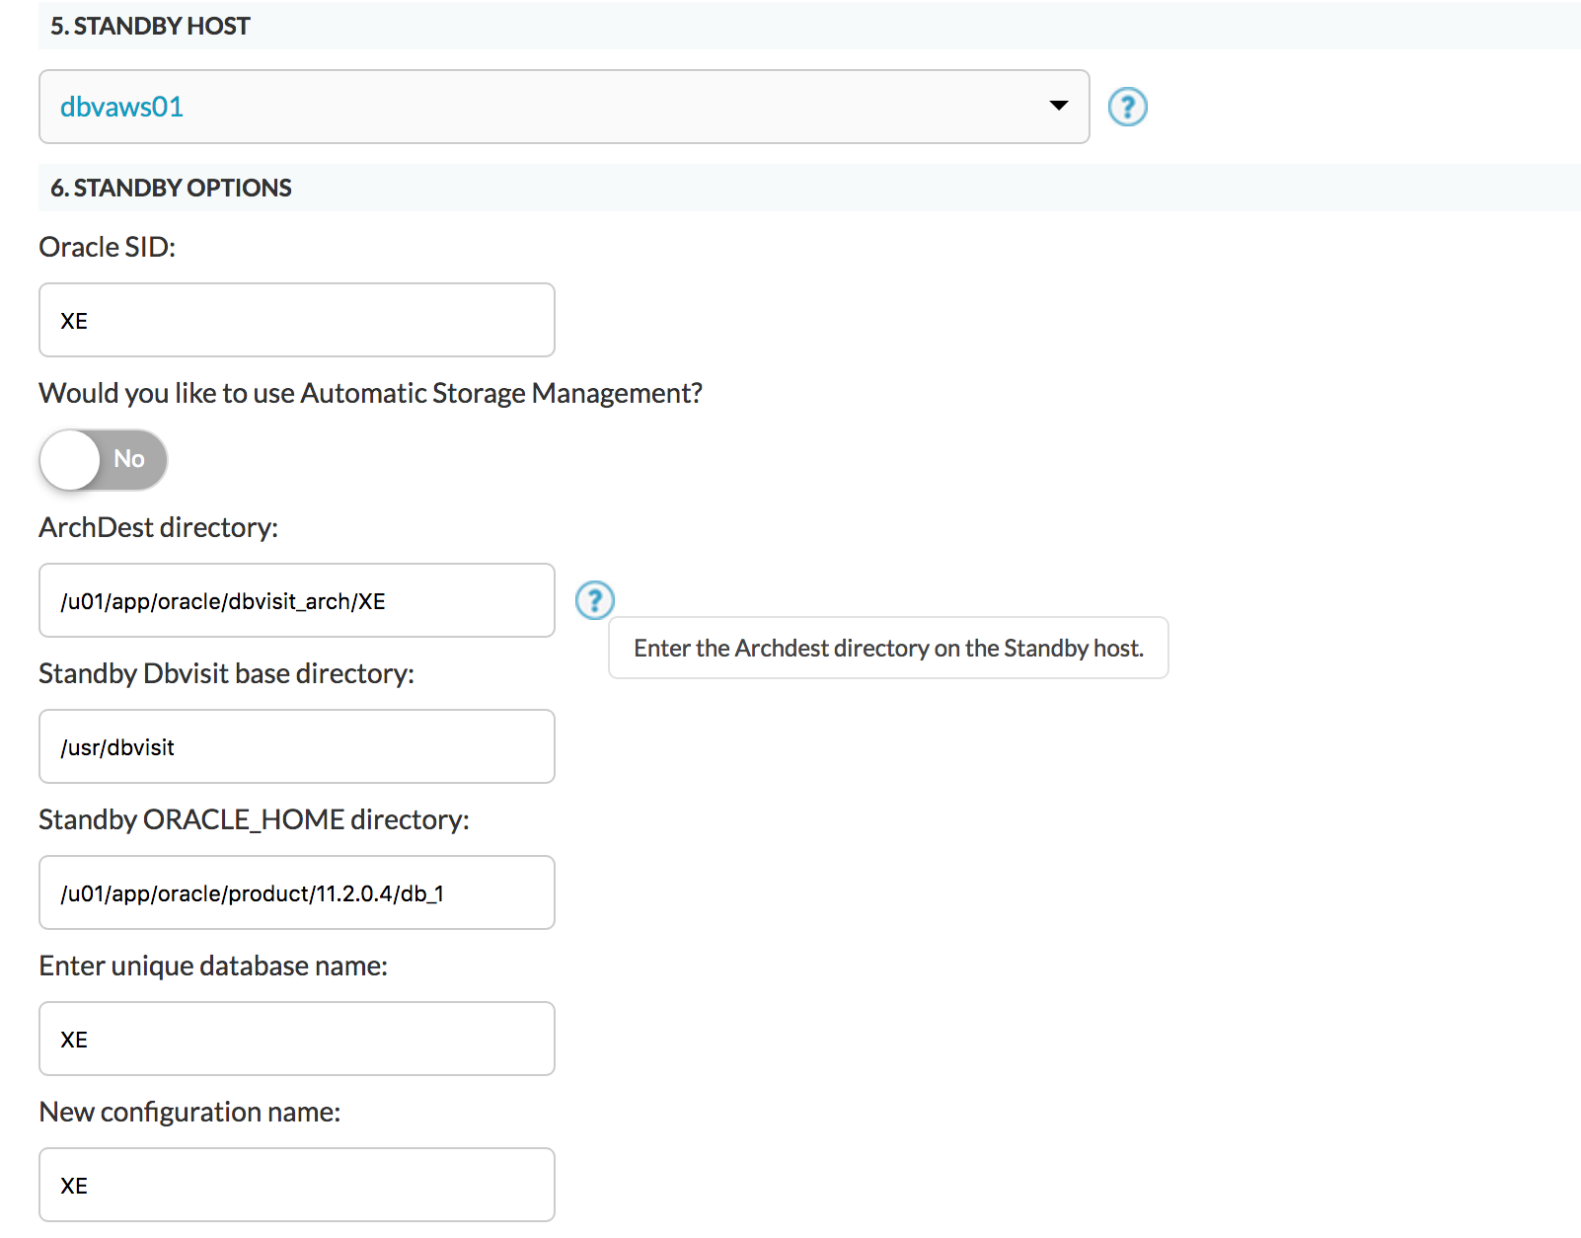Click the 'New configuration name:' label
The height and width of the screenshot is (1238, 1581).
(190, 1112)
